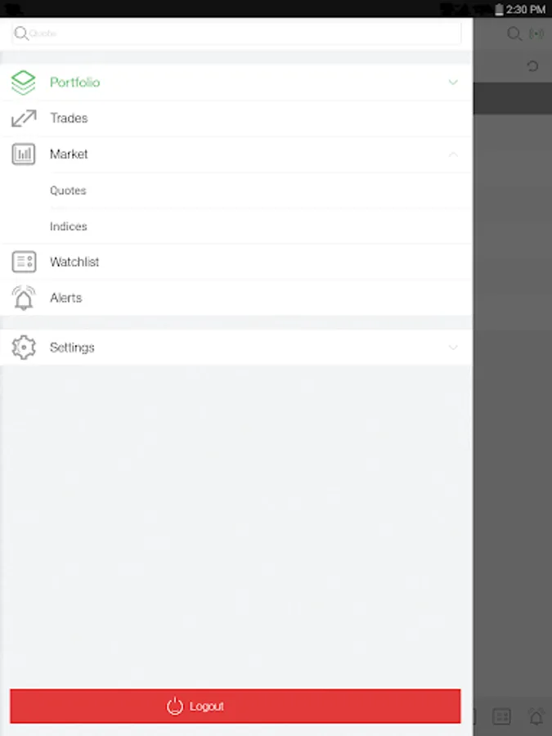This screenshot has width=552, height=736.
Task: Collapse the Market submenu chevron
Action: click(x=453, y=155)
